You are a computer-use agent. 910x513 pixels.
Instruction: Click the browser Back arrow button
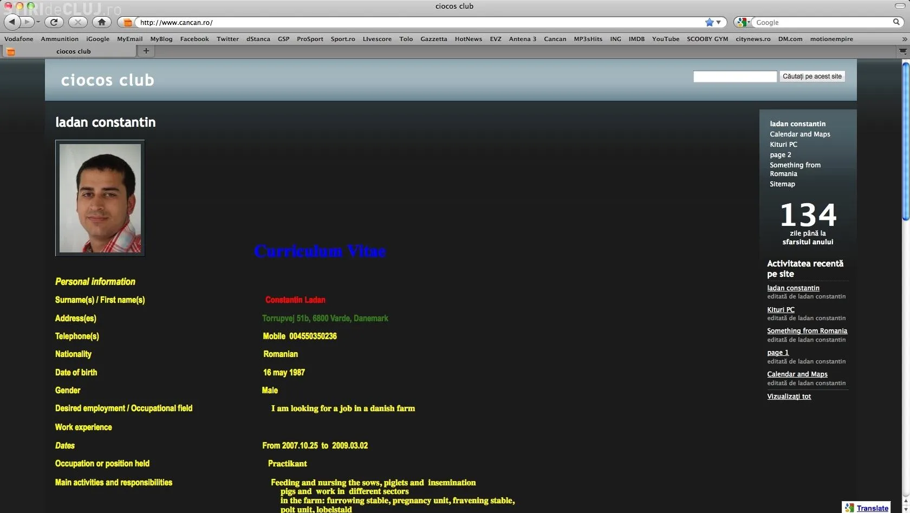tap(12, 22)
